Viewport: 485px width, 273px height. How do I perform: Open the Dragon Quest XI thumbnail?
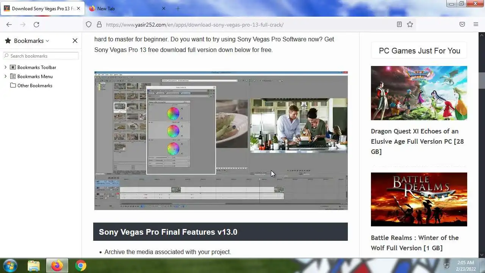[x=419, y=93]
